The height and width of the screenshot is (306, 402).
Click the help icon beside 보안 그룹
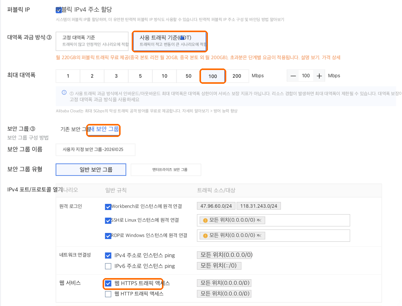(x=33, y=129)
